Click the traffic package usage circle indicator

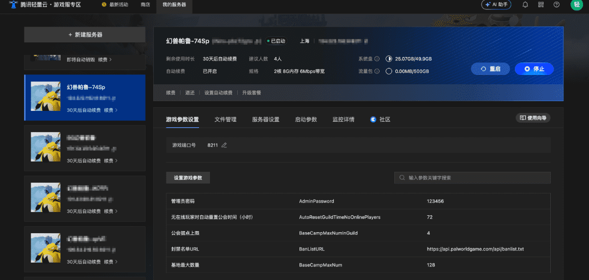tap(389, 71)
